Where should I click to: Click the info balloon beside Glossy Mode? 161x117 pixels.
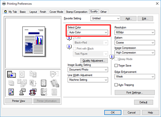112,57
